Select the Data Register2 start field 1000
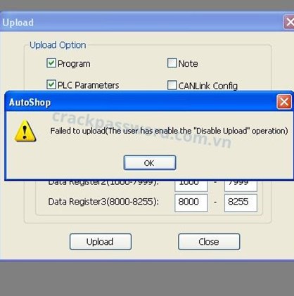 (191, 186)
